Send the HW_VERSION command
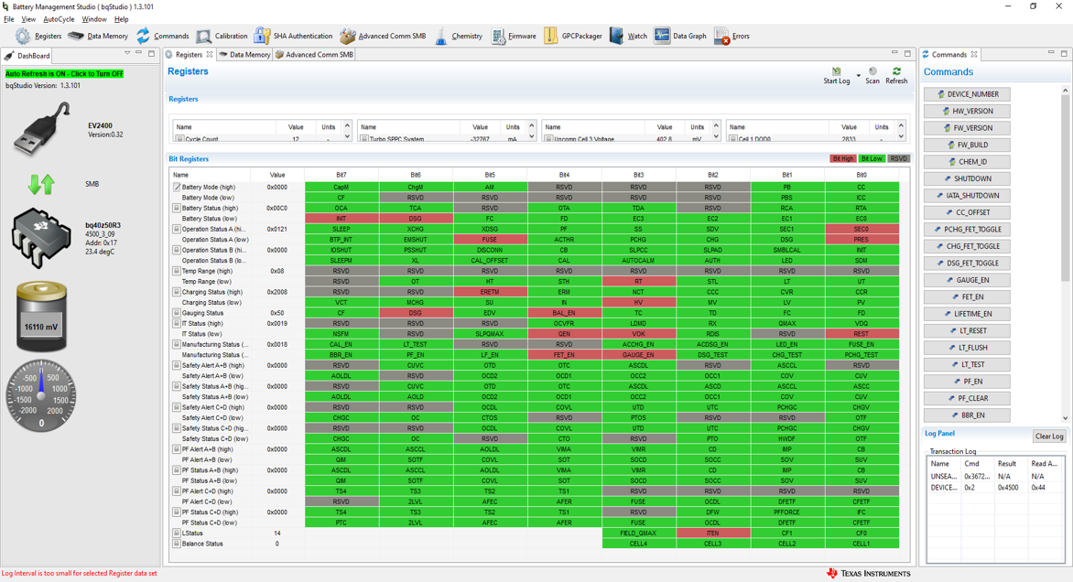Image resolution: width=1073 pixels, height=582 pixels. (967, 112)
